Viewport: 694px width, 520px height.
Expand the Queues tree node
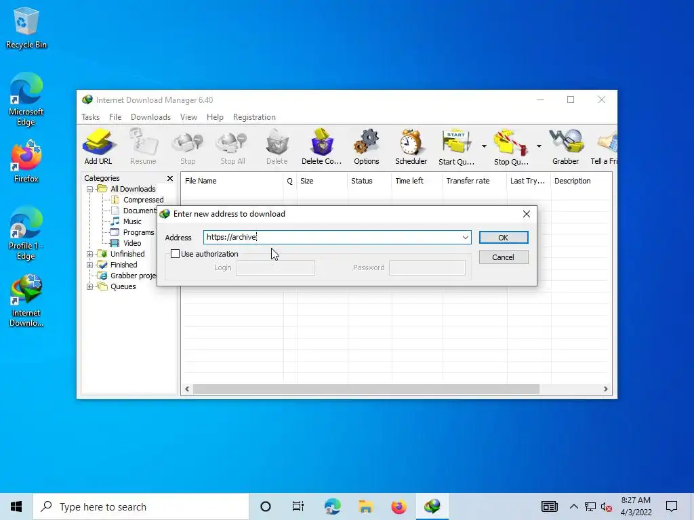(90, 286)
